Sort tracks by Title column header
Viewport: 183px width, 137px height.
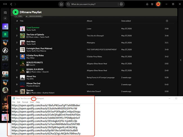tap(21, 21)
